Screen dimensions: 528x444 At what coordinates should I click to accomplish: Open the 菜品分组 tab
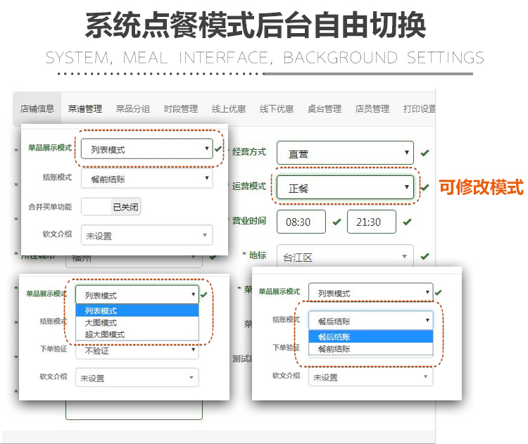tap(133, 108)
